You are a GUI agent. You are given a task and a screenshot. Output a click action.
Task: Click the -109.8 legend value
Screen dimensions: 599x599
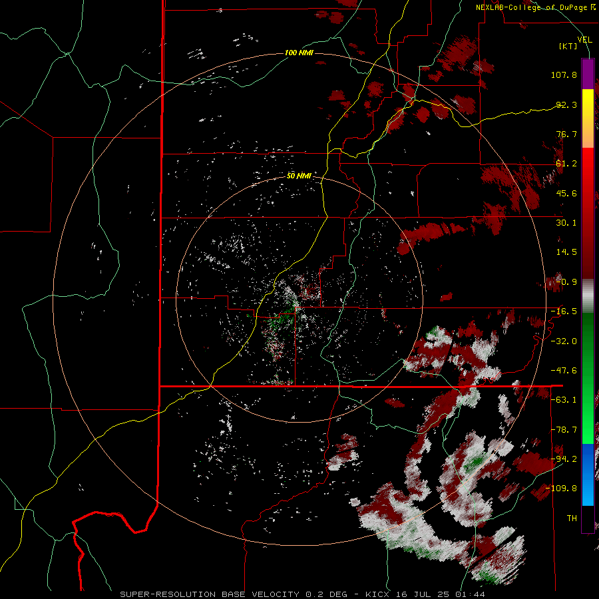pyautogui.click(x=562, y=489)
